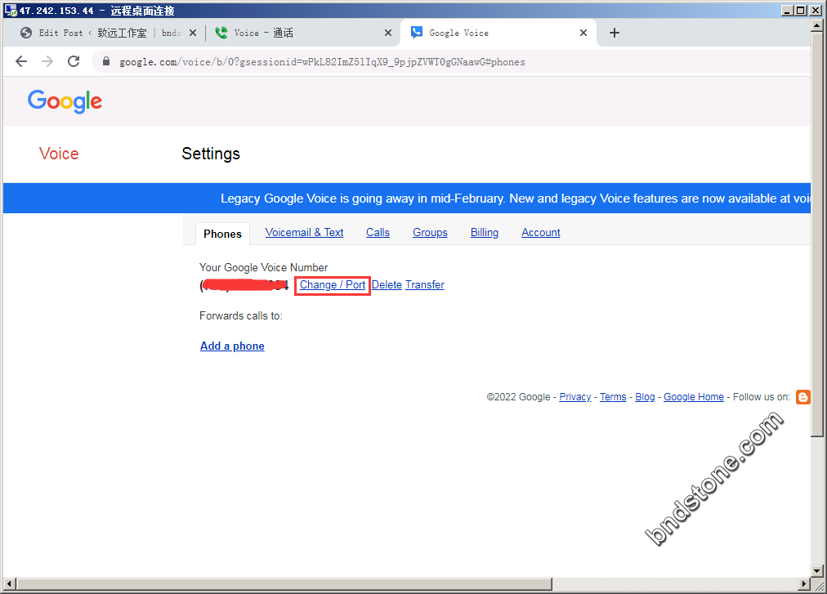The width and height of the screenshot is (827, 594).
Task: Click the padlock site info icon
Action: [x=106, y=62]
